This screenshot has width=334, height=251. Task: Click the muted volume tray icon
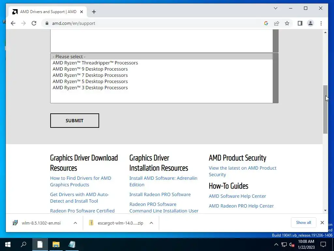tap(292, 244)
